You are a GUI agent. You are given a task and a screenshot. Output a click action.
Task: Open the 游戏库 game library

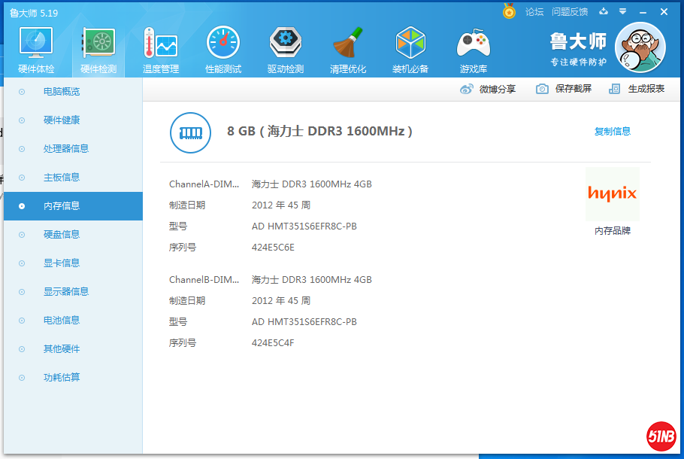pos(473,49)
